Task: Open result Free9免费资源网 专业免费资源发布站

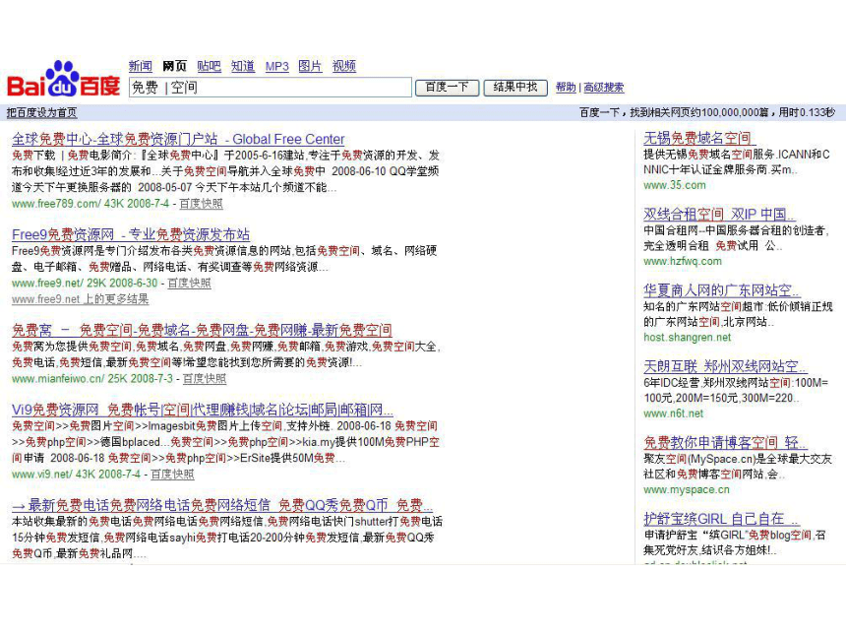Action: pyautogui.click(x=131, y=234)
